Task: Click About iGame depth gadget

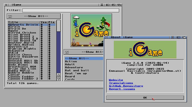Action: click(184, 37)
